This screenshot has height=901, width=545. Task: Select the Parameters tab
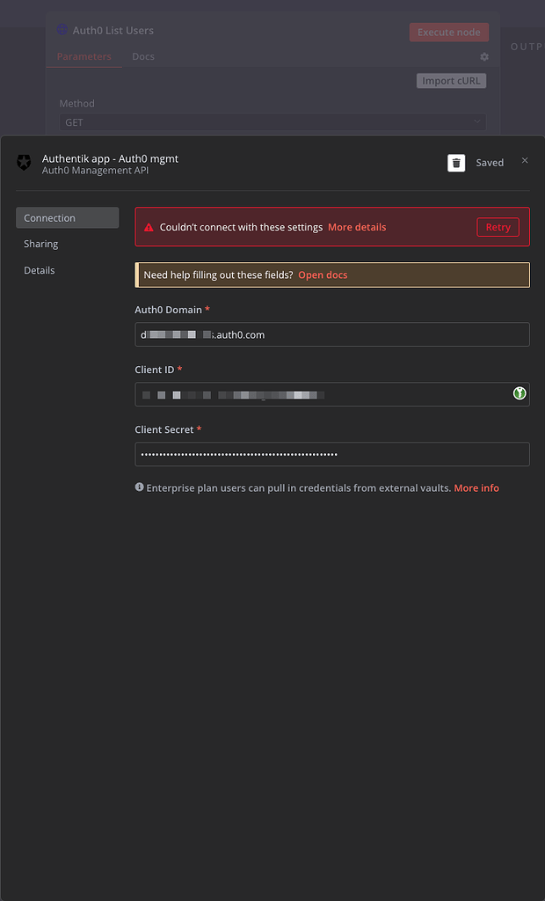tap(84, 55)
